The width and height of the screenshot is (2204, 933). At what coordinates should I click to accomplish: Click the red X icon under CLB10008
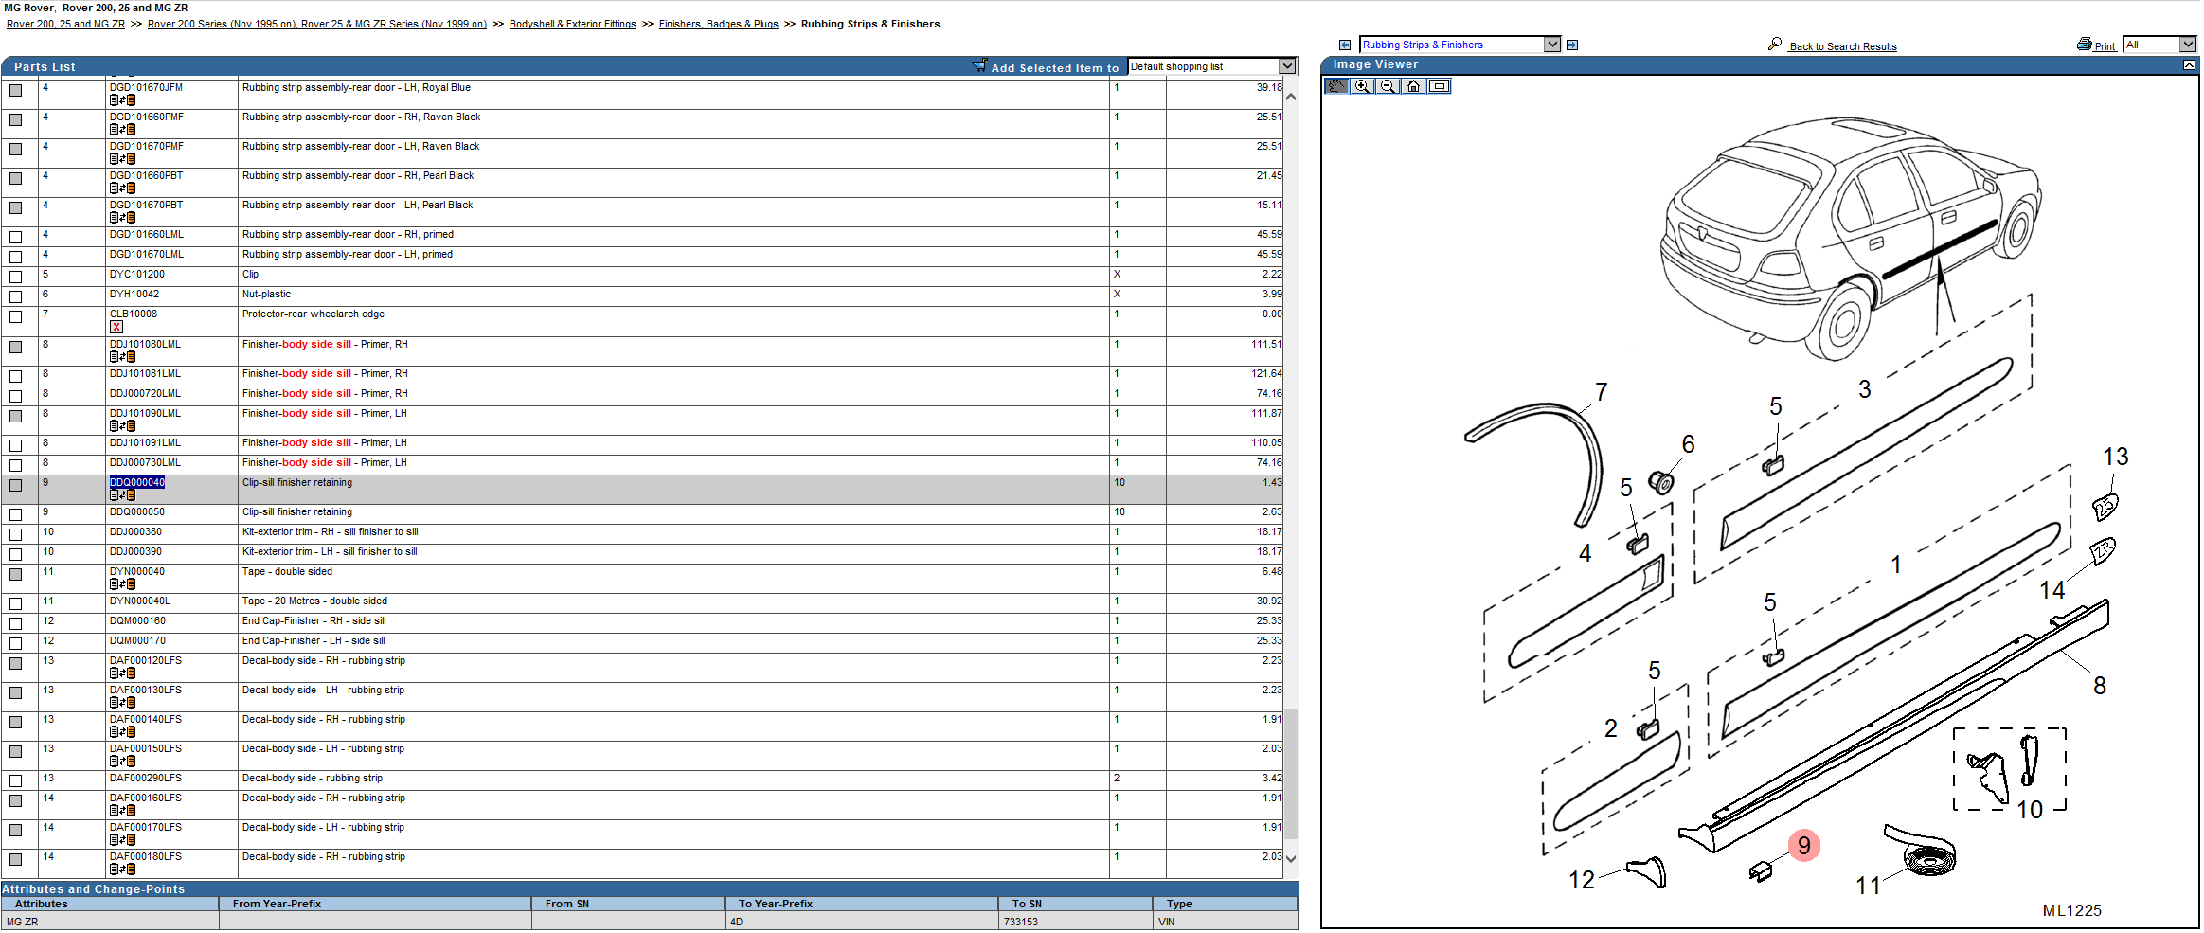pos(116,327)
